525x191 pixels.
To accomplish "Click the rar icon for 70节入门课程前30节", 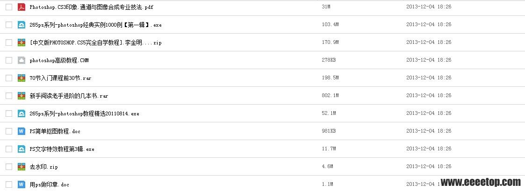I will pyautogui.click(x=22, y=78).
